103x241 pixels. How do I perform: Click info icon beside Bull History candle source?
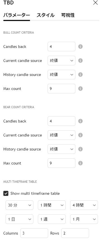(x=80, y=75)
